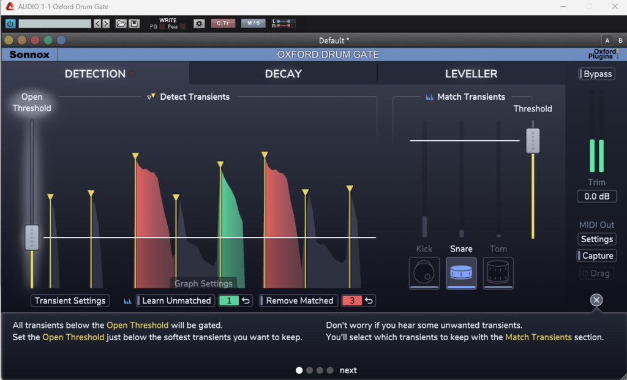Open preset file with folder icon
The height and width of the screenshot is (380, 627).
[x=121, y=24]
